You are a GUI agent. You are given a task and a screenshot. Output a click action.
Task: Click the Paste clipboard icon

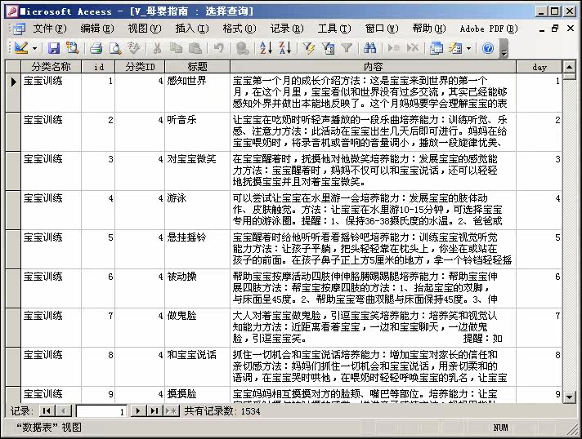(195, 48)
